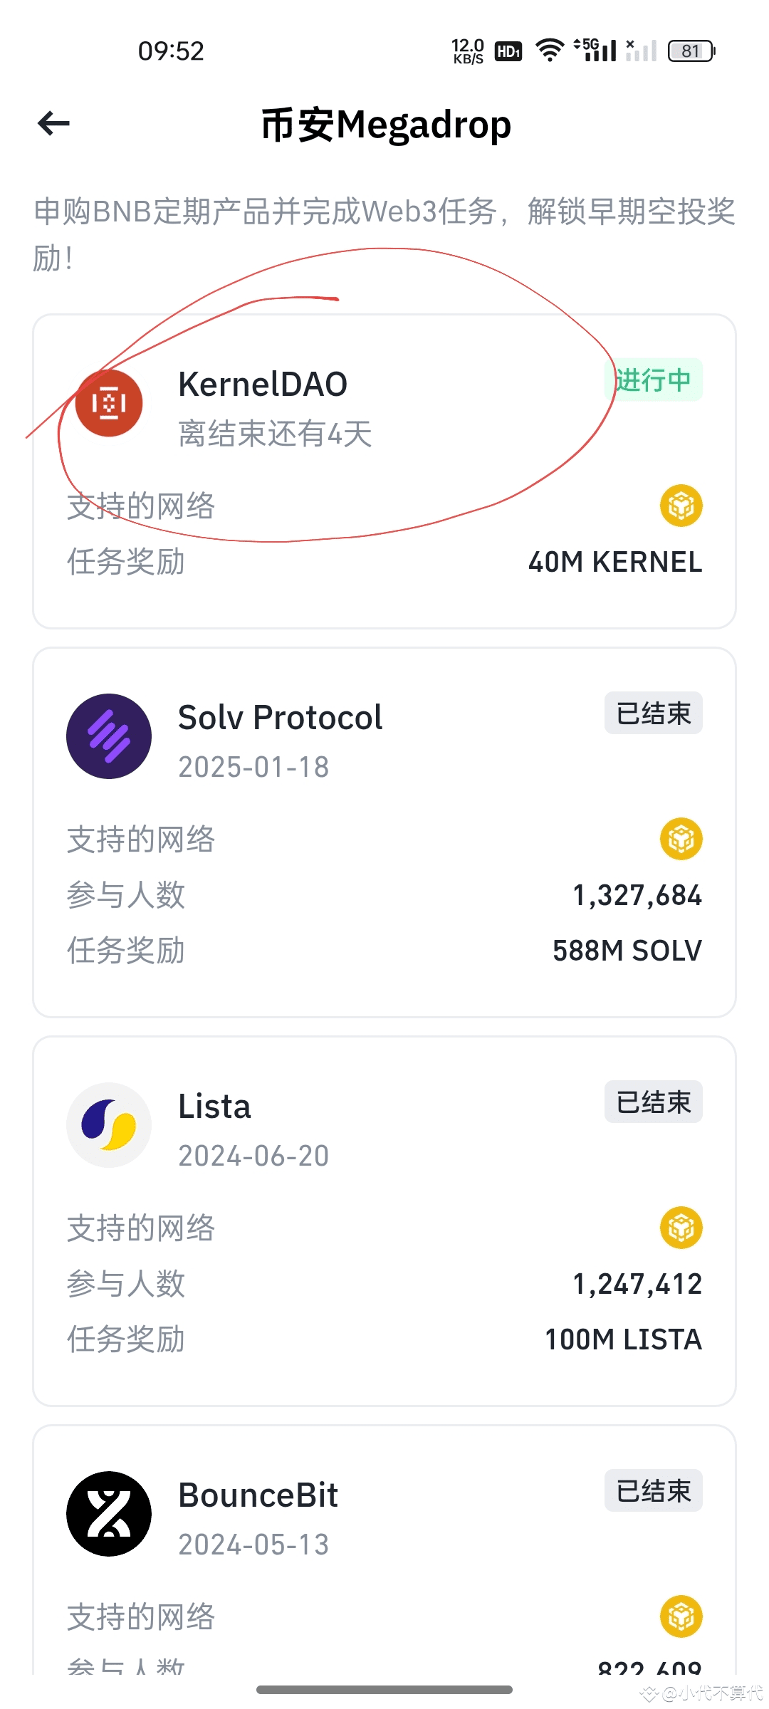Select the 100M LISTA reward amount
The height and width of the screenshot is (1709, 769).
tap(624, 1339)
